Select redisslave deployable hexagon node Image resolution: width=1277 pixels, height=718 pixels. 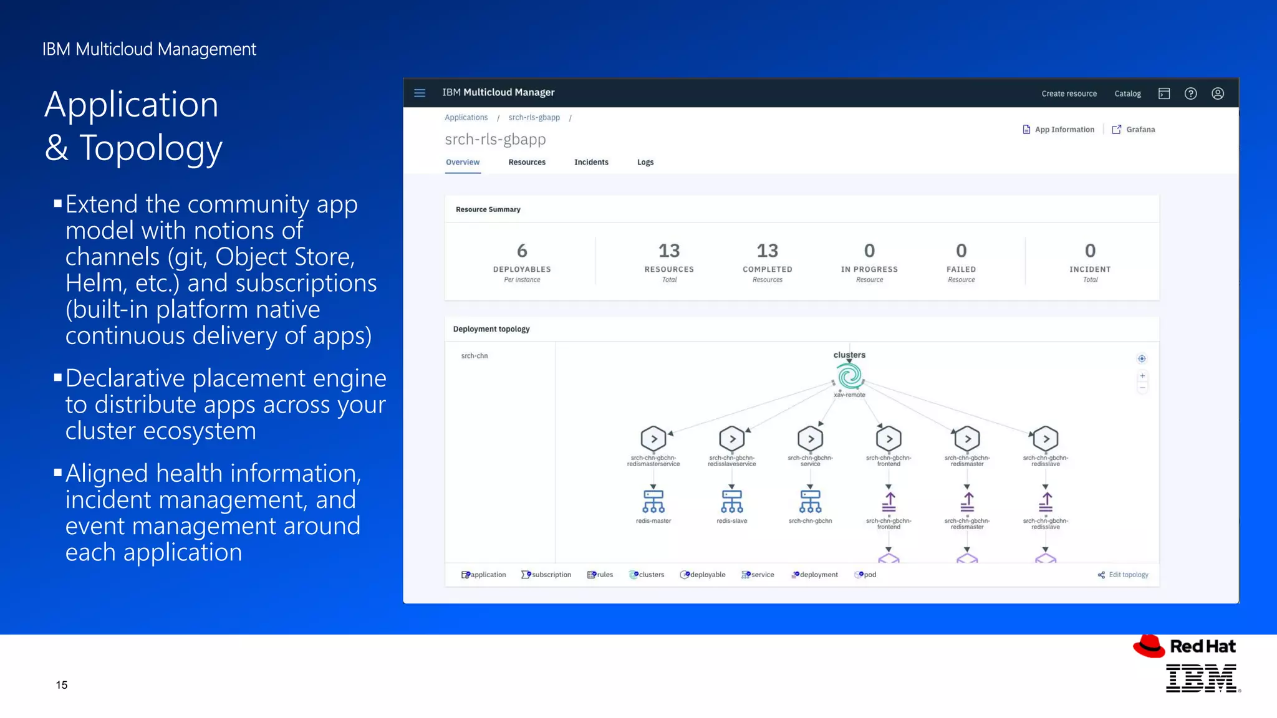[1046, 439]
